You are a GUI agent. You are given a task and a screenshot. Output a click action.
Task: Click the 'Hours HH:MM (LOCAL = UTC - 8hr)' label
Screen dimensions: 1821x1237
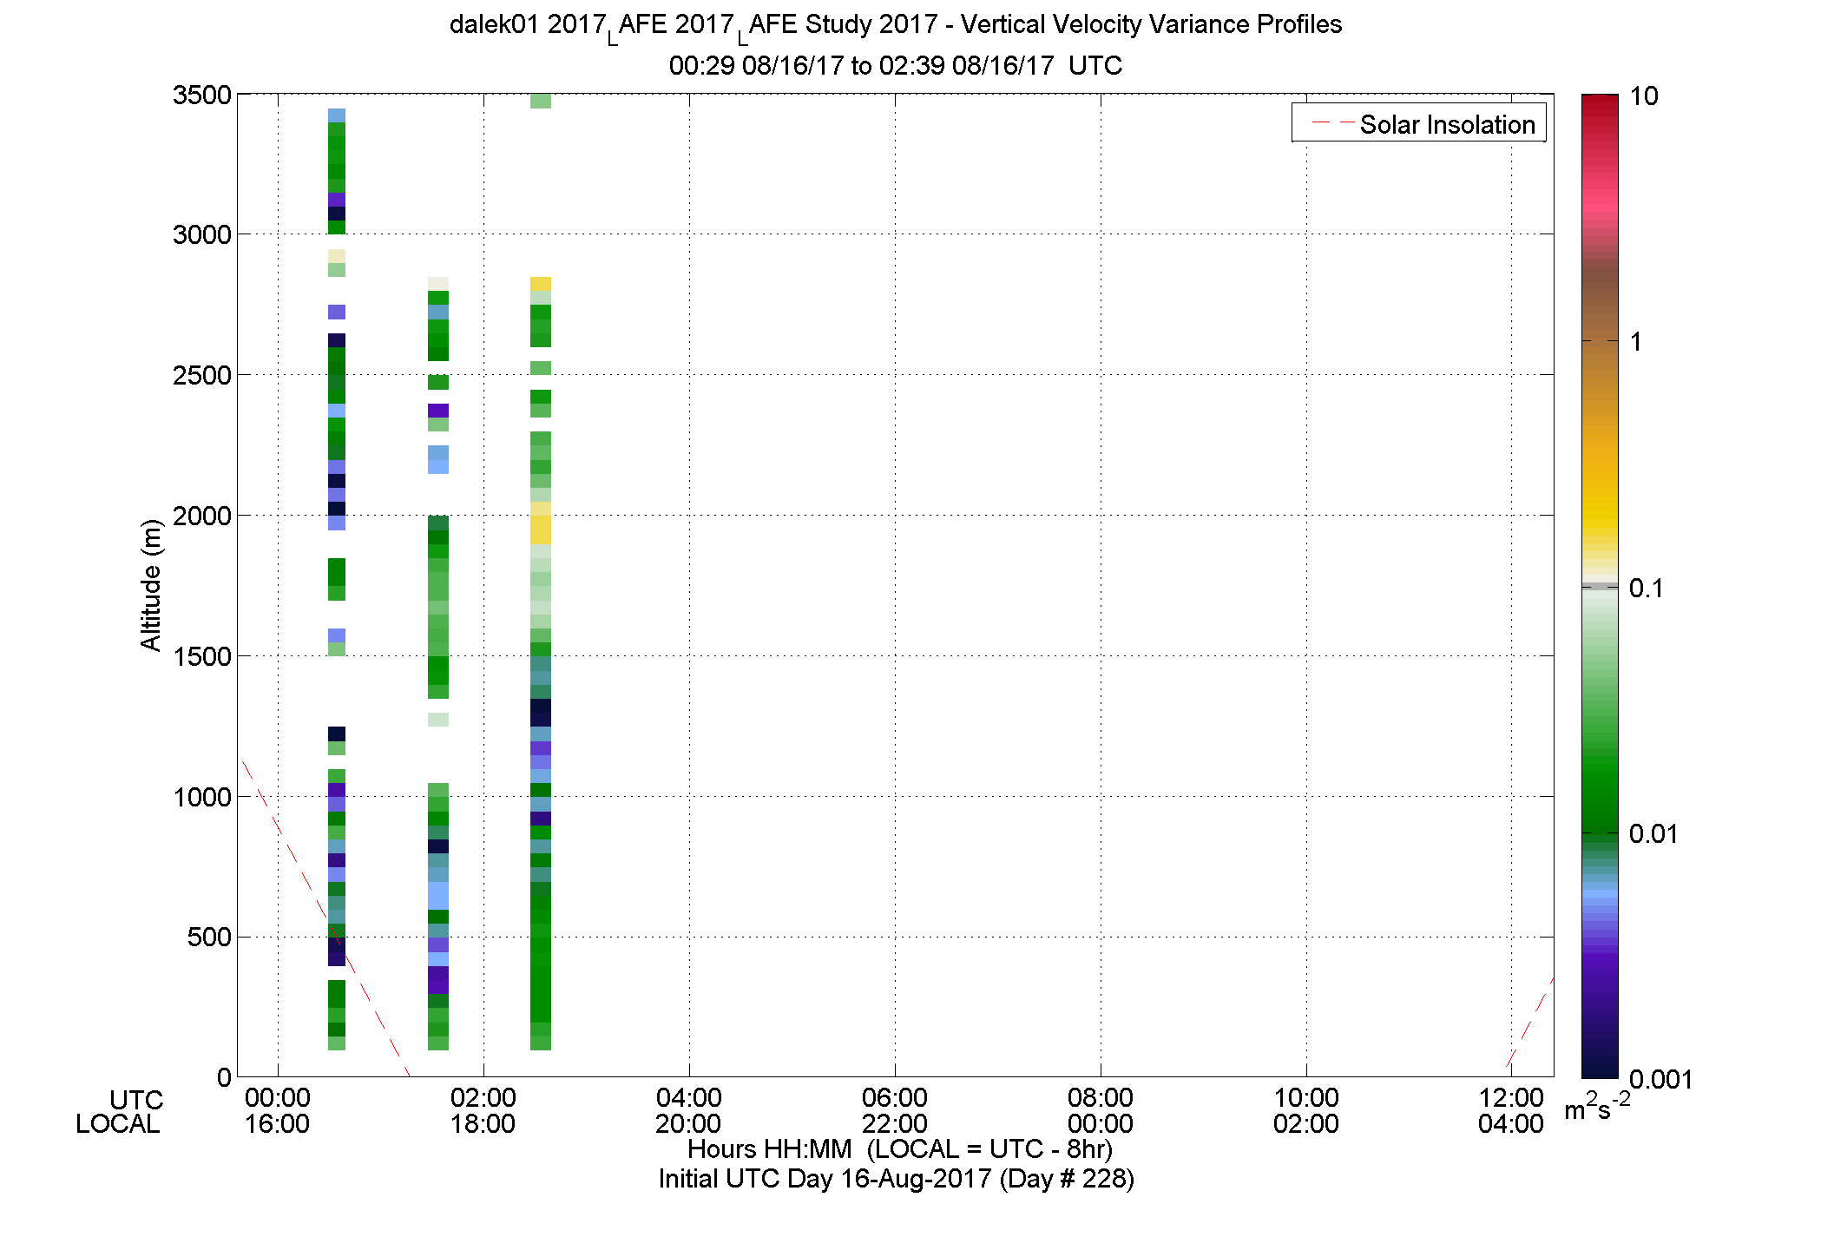point(900,1149)
